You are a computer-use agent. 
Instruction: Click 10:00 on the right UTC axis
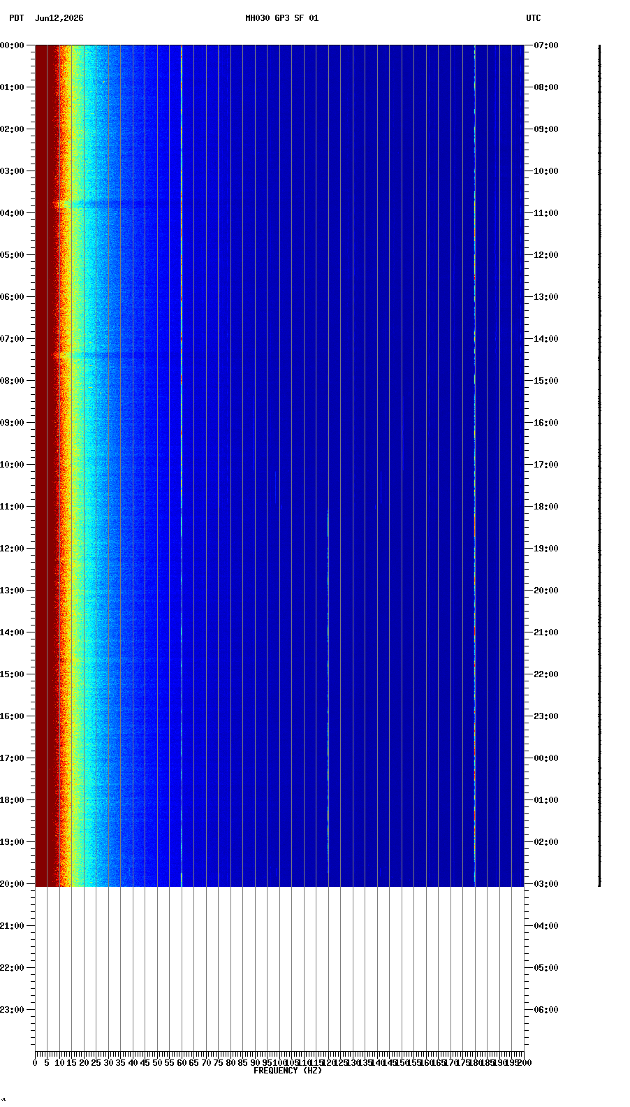click(x=546, y=171)
